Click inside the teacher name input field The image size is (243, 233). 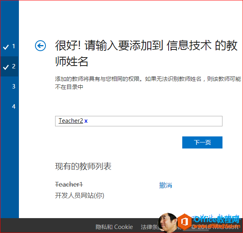pos(153,121)
